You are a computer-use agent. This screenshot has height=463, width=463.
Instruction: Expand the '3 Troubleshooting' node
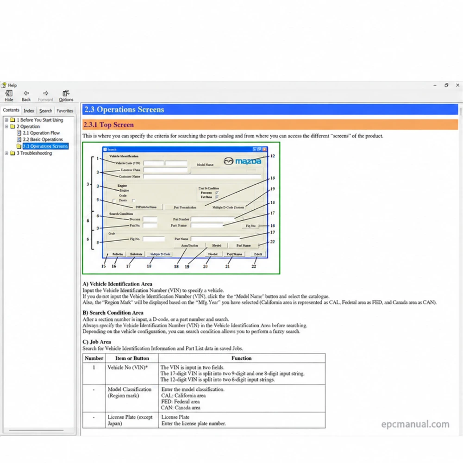[6, 153]
